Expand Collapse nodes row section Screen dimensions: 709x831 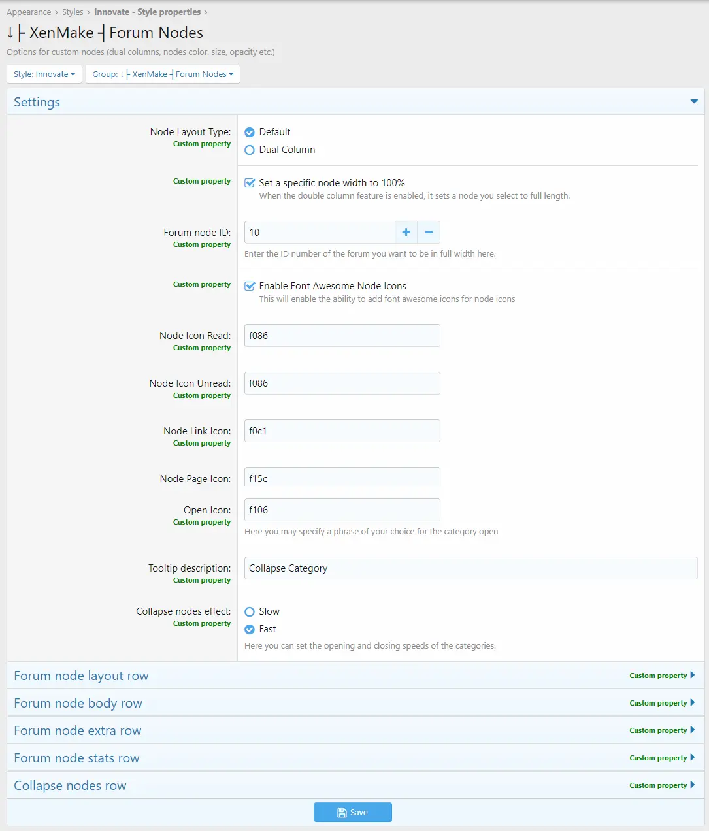click(355, 785)
